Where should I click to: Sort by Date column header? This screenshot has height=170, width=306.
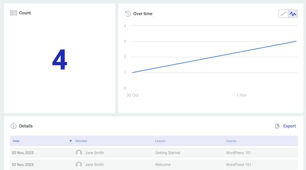(x=16, y=141)
